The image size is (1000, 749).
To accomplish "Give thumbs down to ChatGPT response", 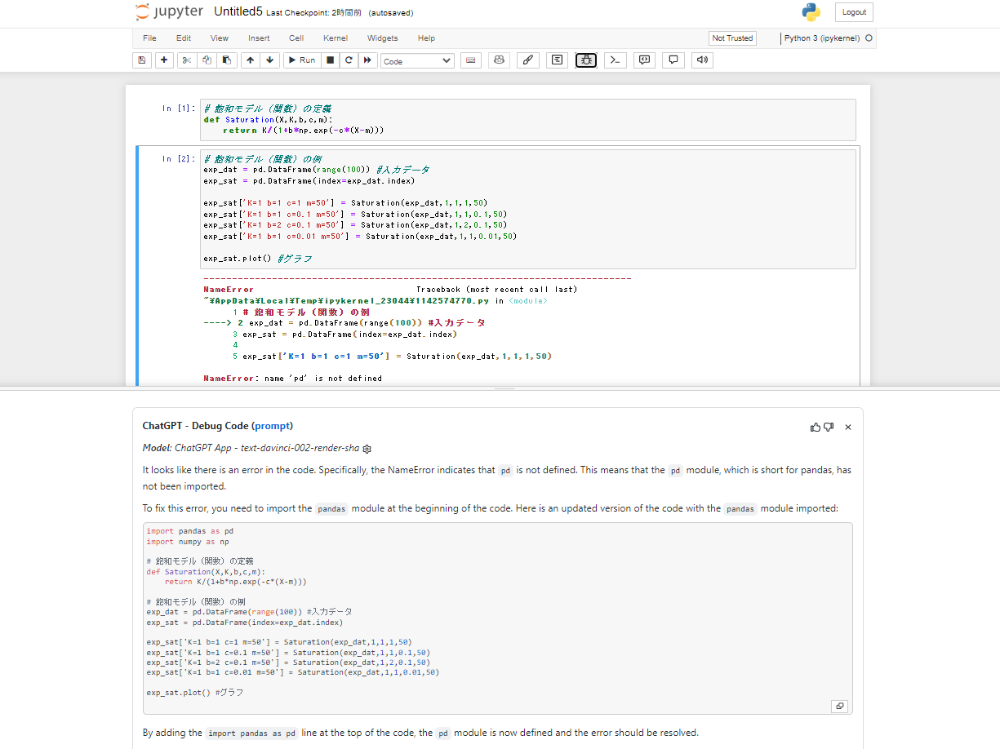I will [829, 427].
